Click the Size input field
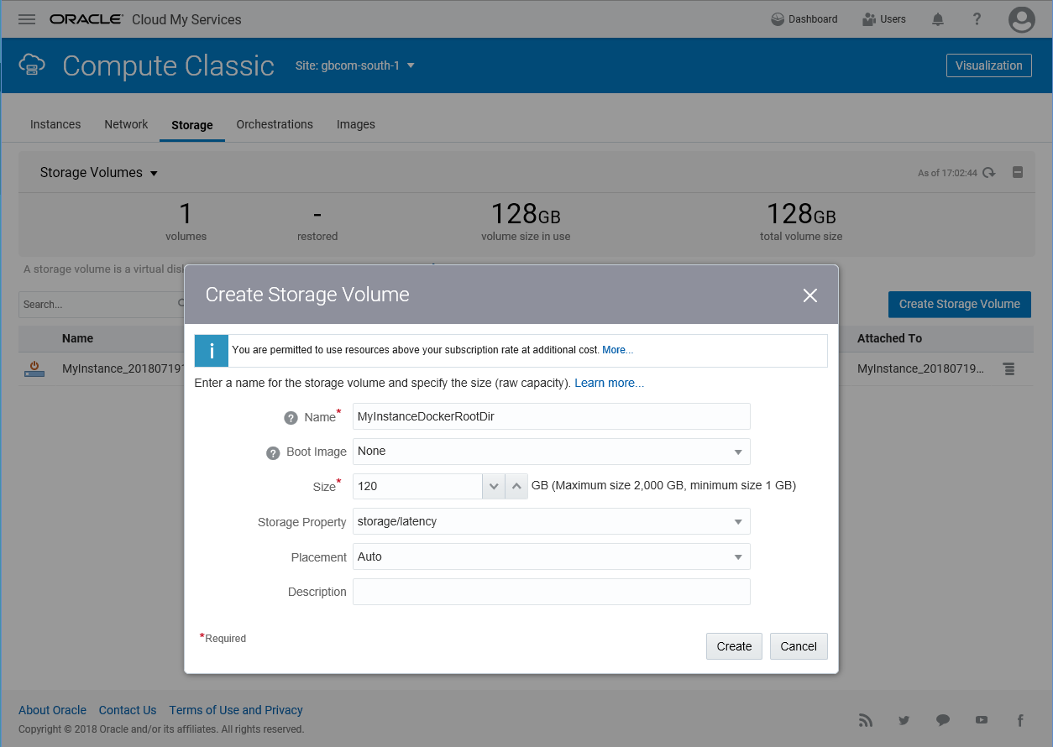 [x=417, y=486]
